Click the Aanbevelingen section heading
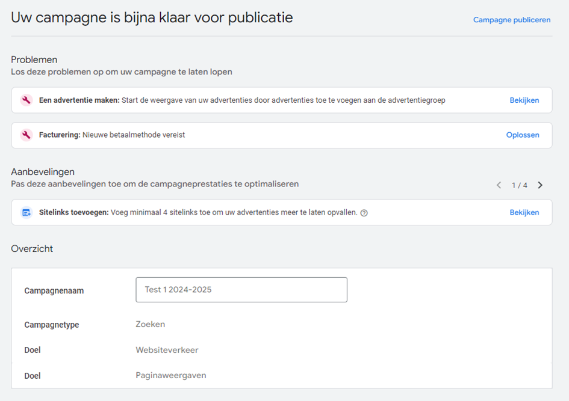The image size is (569, 401). [x=43, y=172]
